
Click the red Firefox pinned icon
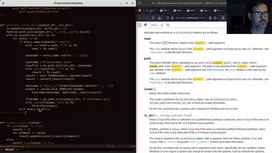tap(140, 11)
